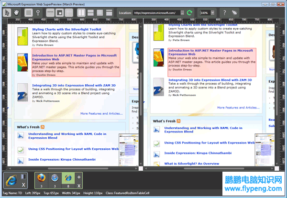This screenshot has height=198, width=287.
Task: Click page overview thumbnail in left pane
Action: coord(129,150)
